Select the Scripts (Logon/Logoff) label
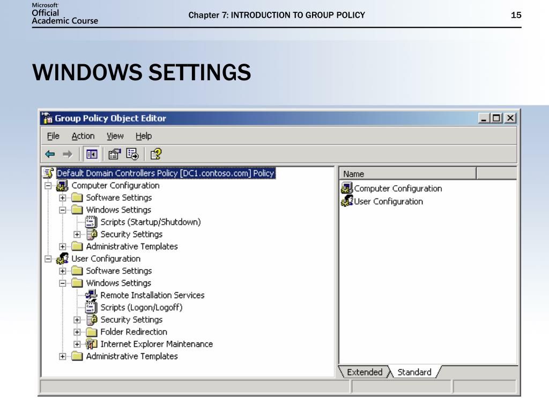Viewport: 549px width, 411px height. [x=142, y=307]
